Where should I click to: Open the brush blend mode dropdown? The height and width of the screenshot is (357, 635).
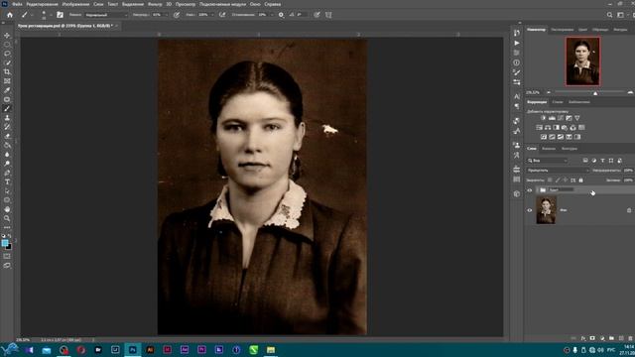point(106,15)
